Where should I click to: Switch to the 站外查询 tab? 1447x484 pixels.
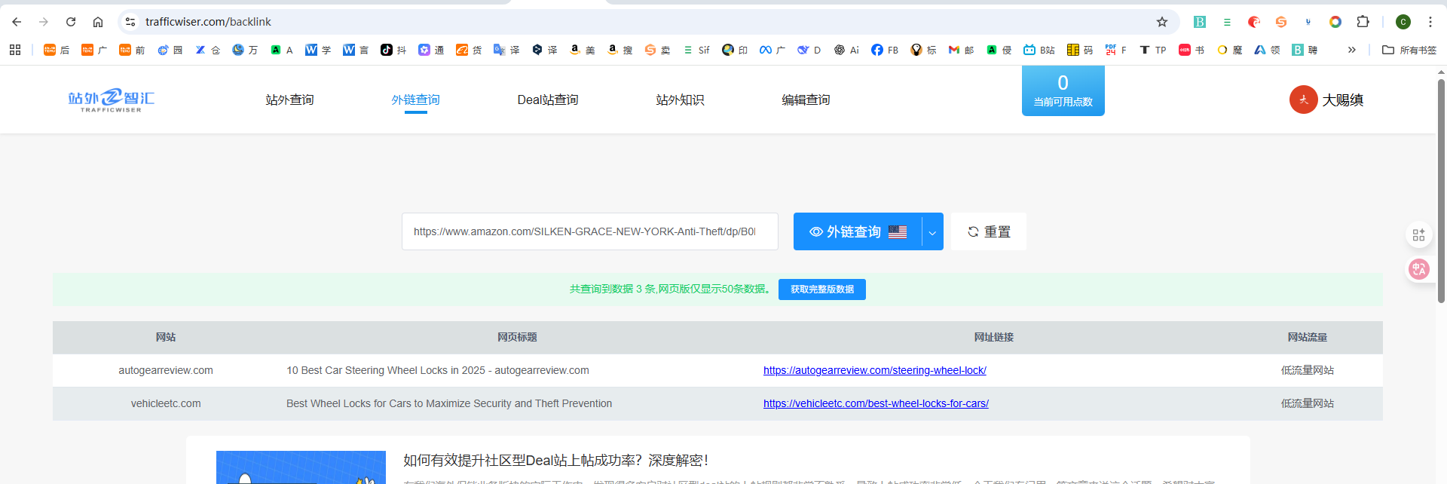coord(289,100)
